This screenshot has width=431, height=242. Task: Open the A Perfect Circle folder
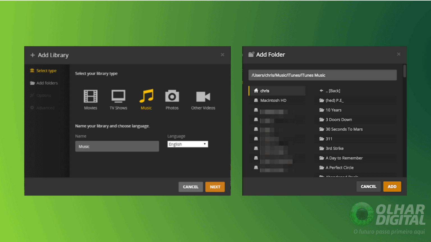pyautogui.click(x=336, y=167)
